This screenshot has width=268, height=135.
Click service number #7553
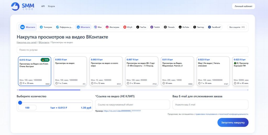(154, 84)
